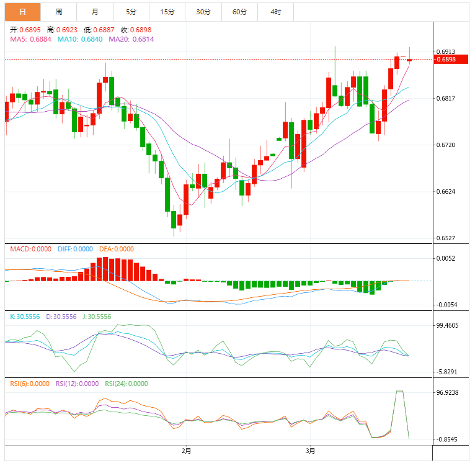Click the 2月 date axis marker
This screenshot has height=468, width=475.
[186, 451]
